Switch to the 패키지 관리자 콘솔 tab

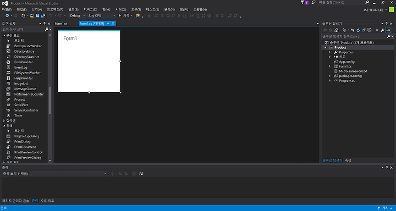coord(15,201)
